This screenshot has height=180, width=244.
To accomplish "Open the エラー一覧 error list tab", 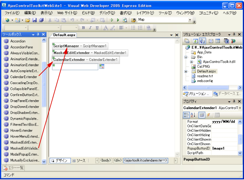I will click(13, 168).
